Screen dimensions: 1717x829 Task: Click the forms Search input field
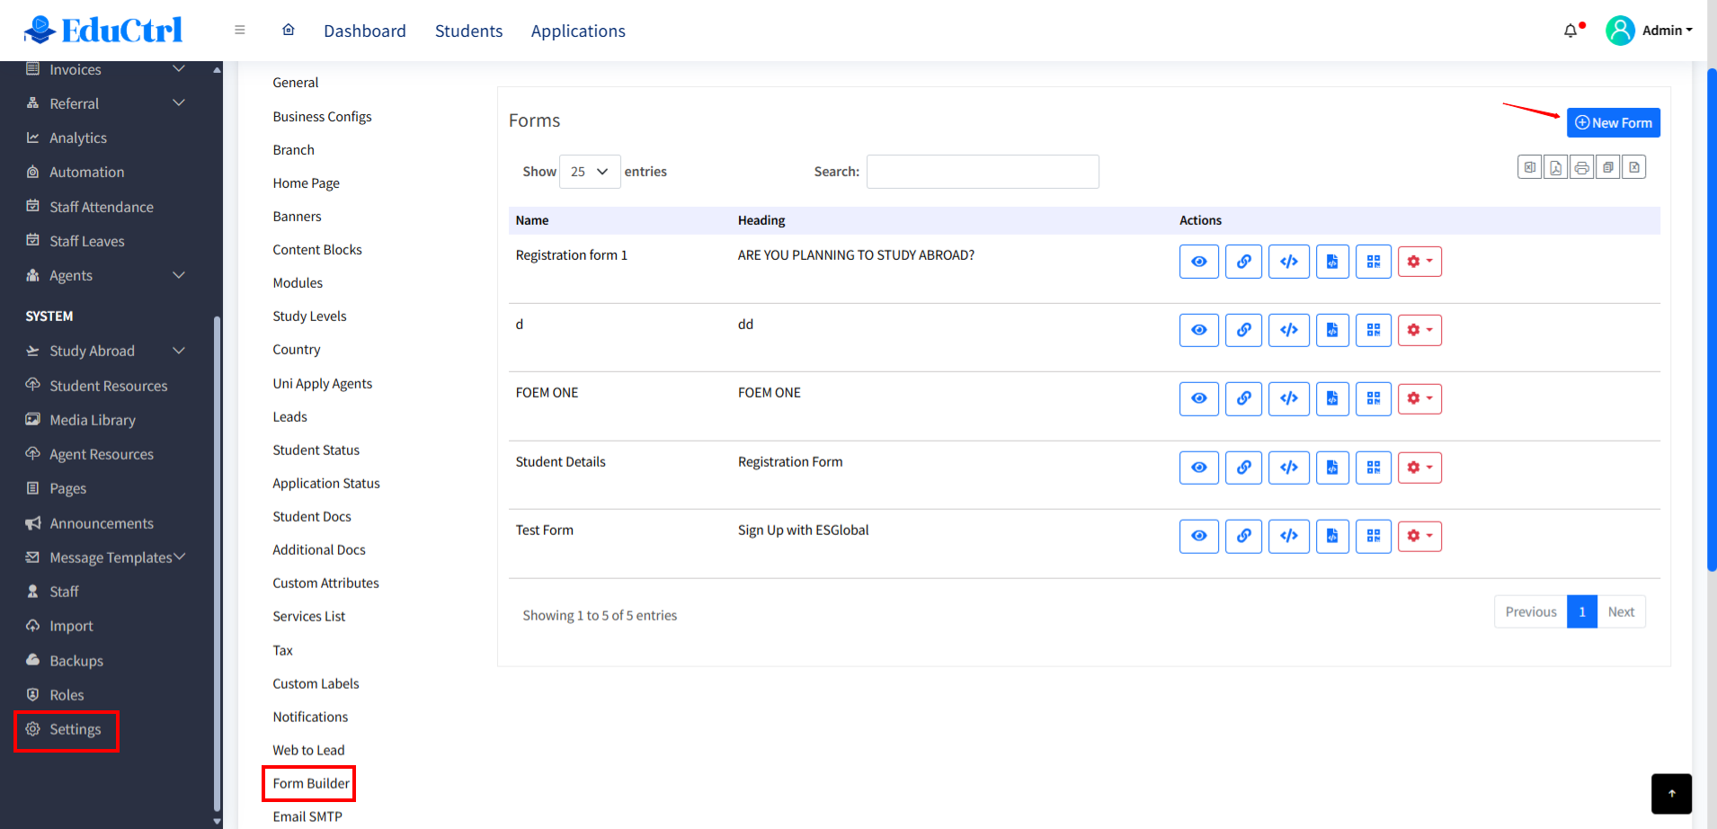click(982, 172)
